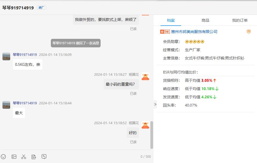Click the 进厂 button beside the username

click(x=41, y=8)
